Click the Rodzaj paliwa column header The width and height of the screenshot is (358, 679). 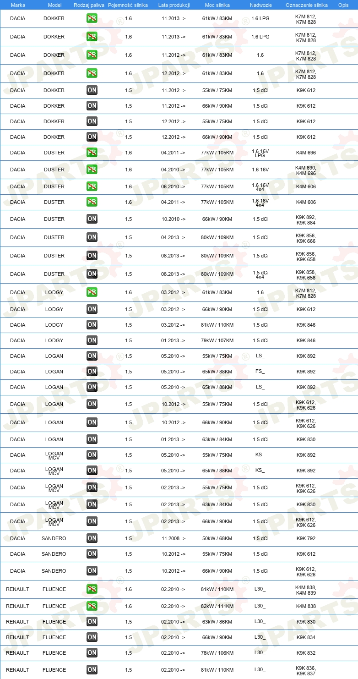tap(89, 5)
